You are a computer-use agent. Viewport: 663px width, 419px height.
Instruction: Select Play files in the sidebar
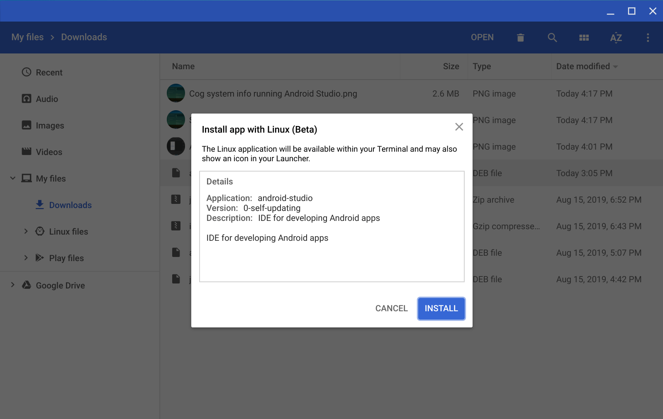pyautogui.click(x=66, y=258)
